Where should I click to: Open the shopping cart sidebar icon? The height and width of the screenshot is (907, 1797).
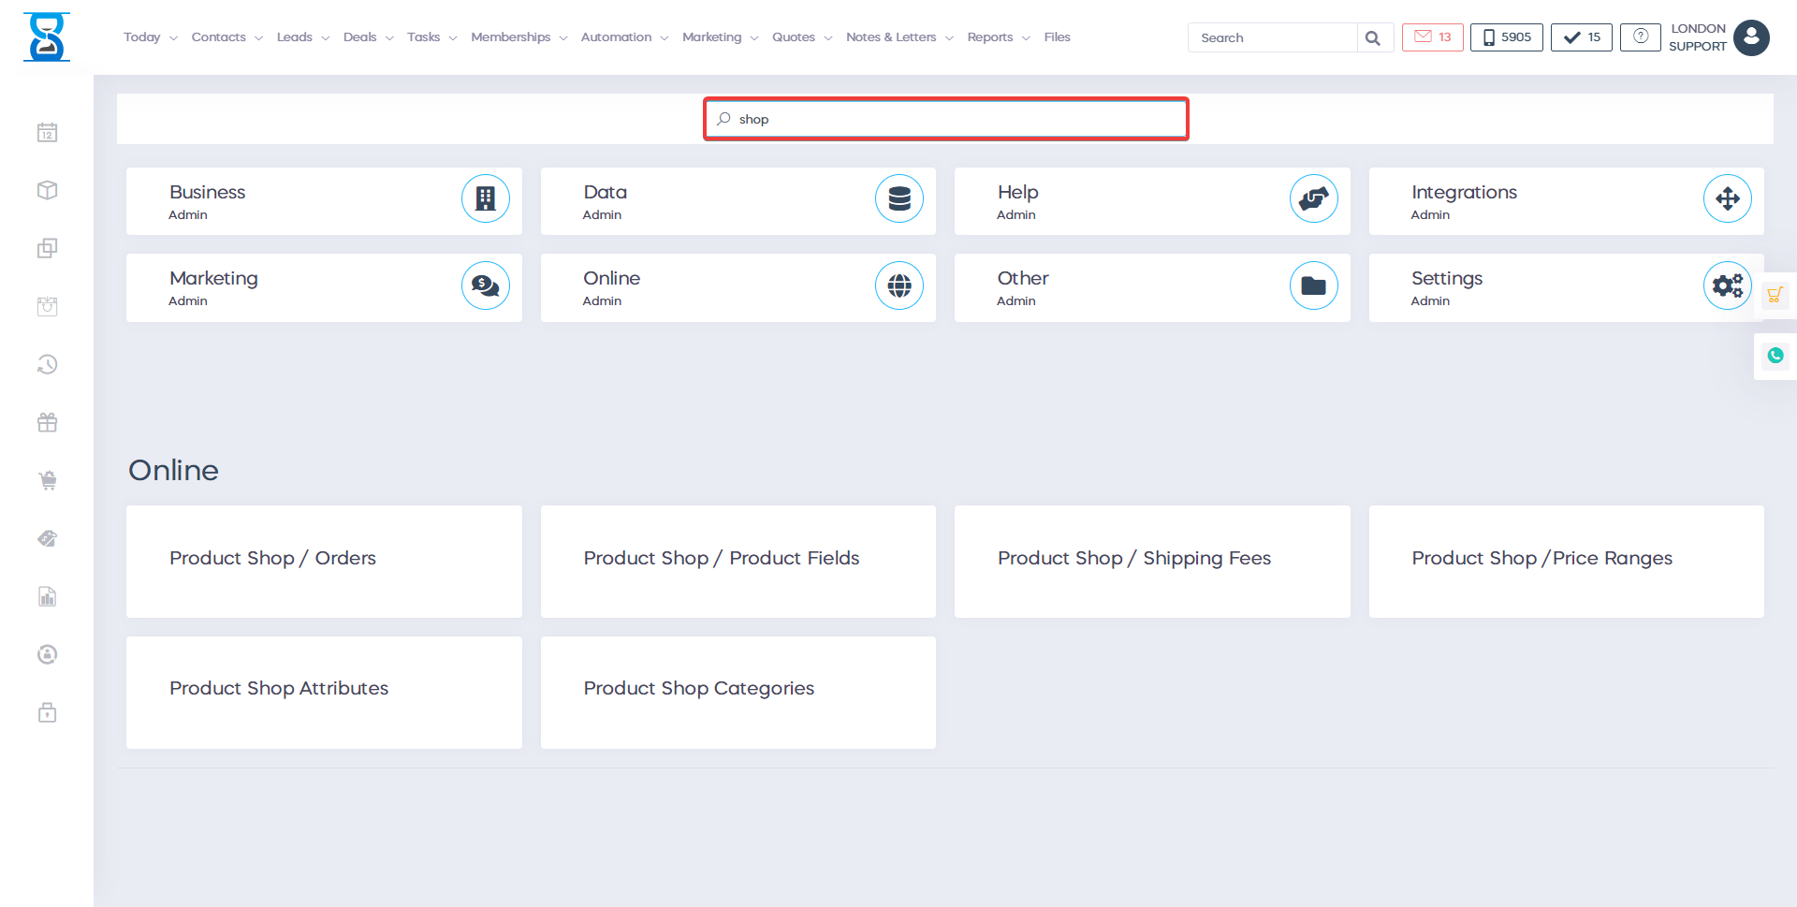(48, 481)
